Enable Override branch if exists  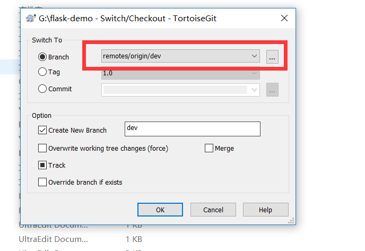coord(42,182)
